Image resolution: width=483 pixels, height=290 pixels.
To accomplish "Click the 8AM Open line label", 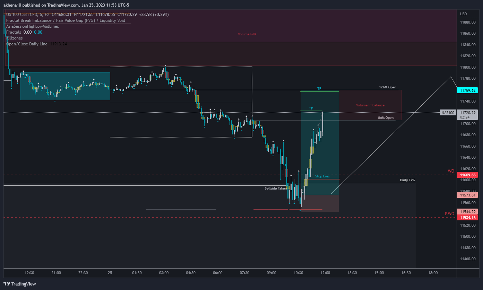I will 386,118.
